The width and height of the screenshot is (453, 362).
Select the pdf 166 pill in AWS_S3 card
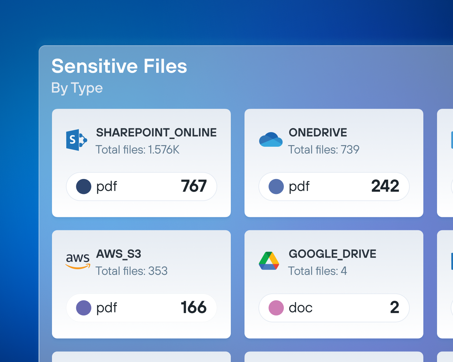click(142, 308)
